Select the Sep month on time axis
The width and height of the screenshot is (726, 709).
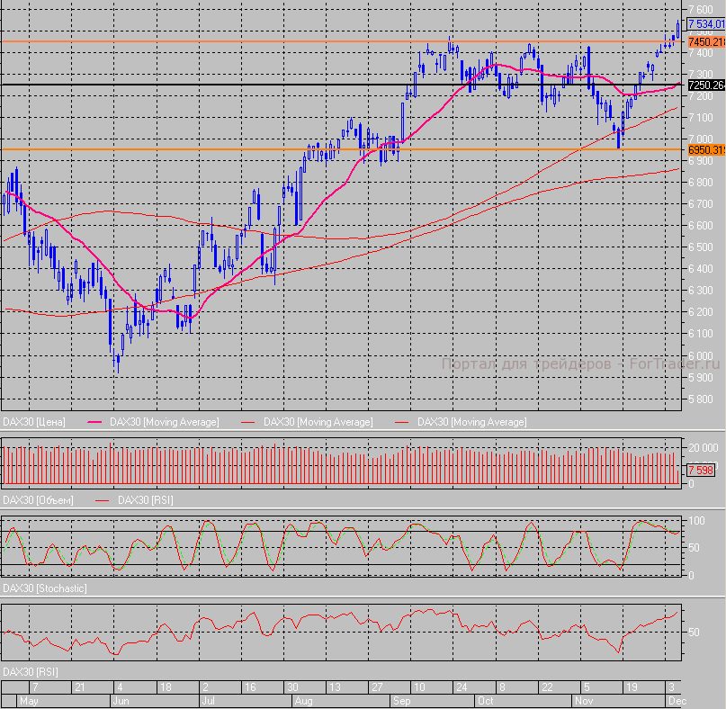tap(401, 700)
